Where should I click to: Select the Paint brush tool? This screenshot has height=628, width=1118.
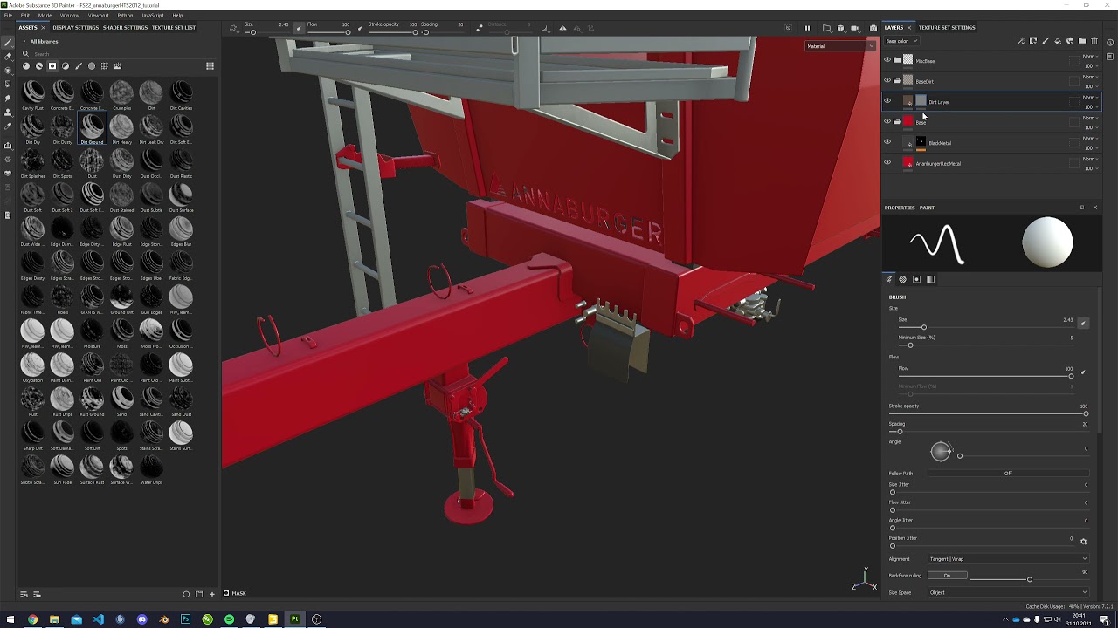coord(8,42)
